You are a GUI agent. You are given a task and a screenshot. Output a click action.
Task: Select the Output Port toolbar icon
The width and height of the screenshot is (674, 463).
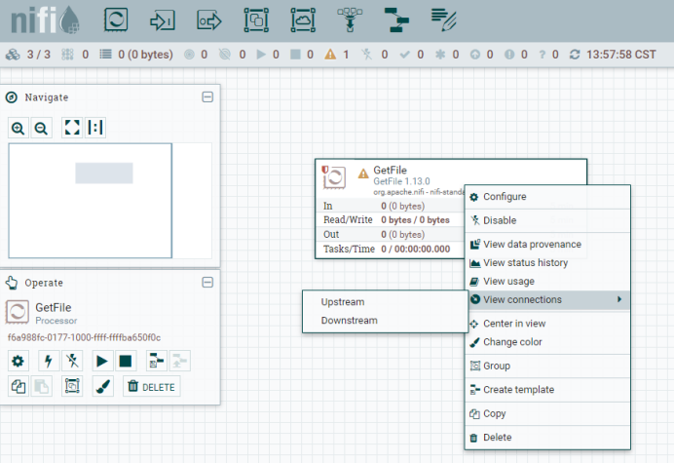coord(208,20)
